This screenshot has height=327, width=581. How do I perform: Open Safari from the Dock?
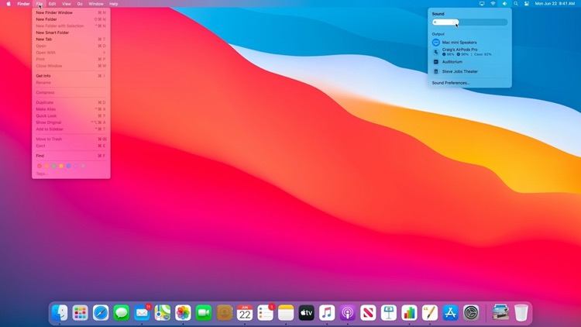coord(101,313)
